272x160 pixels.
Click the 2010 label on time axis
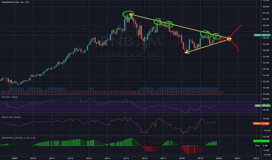coord(33,158)
